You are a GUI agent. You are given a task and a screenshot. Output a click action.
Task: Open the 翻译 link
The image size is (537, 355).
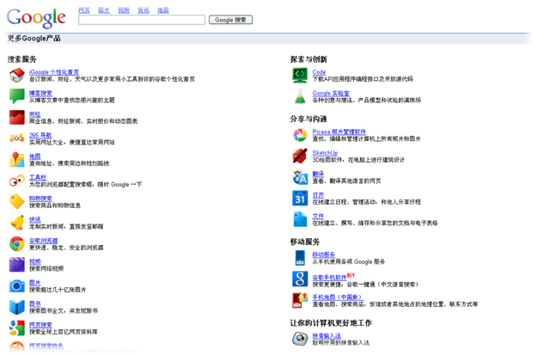pyautogui.click(x=318, y=174)
